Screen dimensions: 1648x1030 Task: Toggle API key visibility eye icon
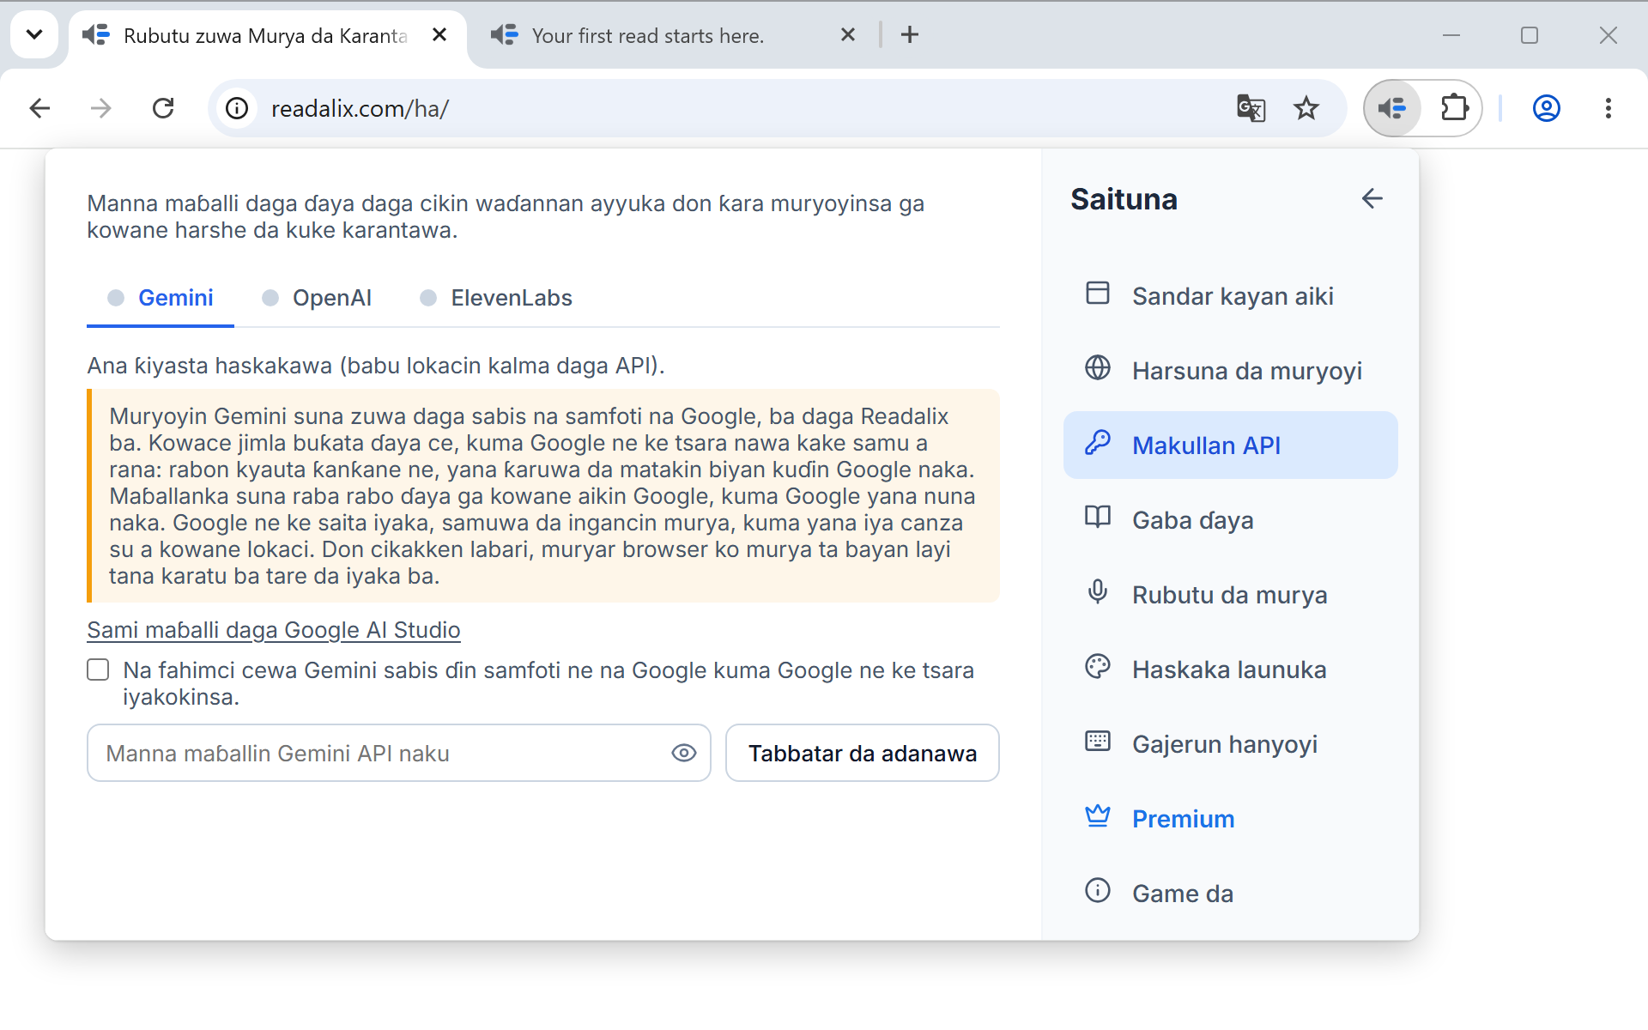click(684, 753)
